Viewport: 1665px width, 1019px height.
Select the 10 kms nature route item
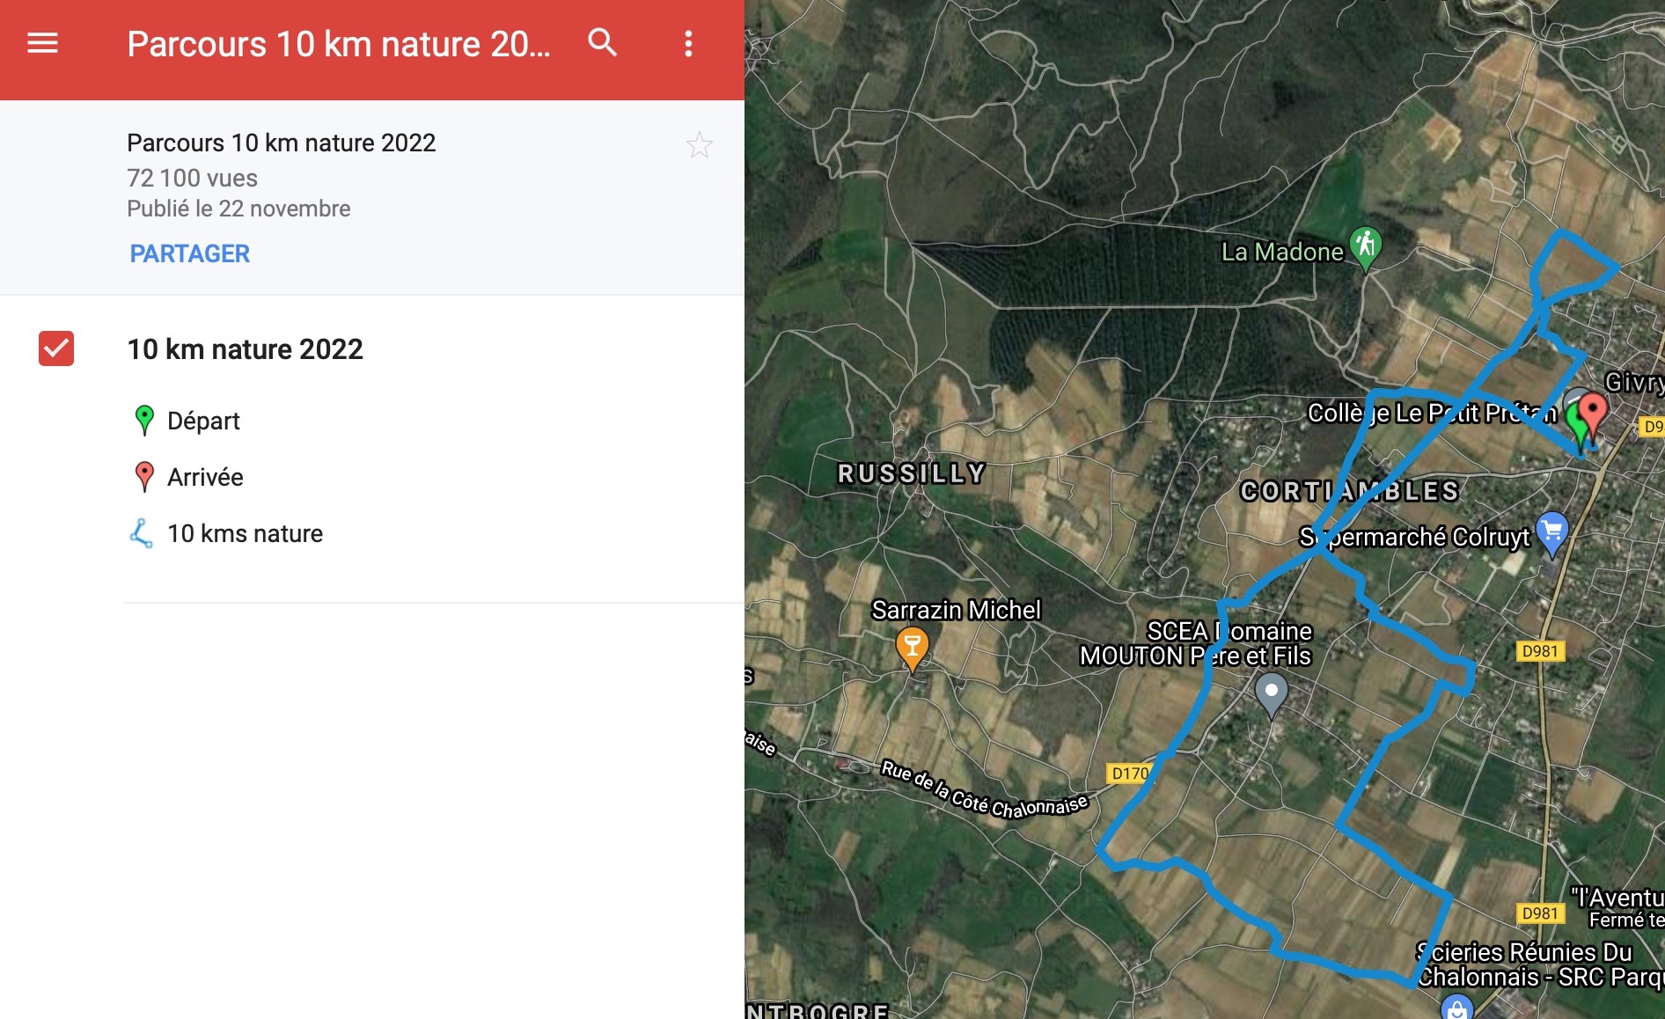pyautogui.click(x=245, y=533)
